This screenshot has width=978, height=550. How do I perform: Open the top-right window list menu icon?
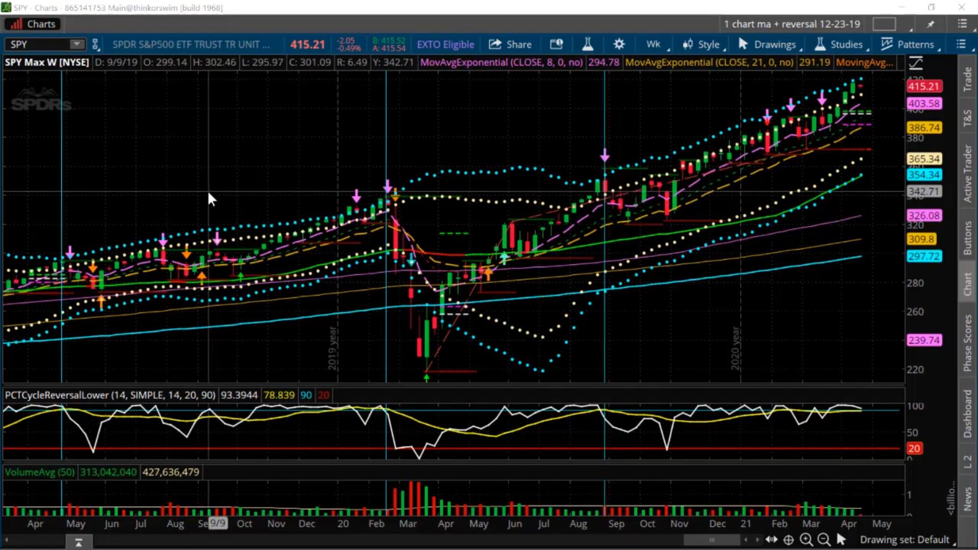pyautogui.click(x=962, y=24)
